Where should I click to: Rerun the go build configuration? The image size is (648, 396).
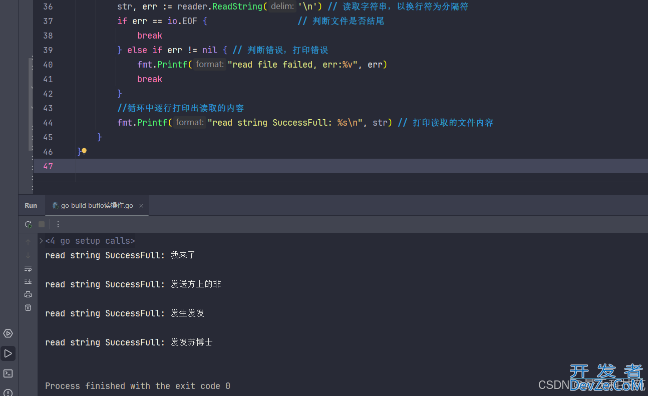28,224
